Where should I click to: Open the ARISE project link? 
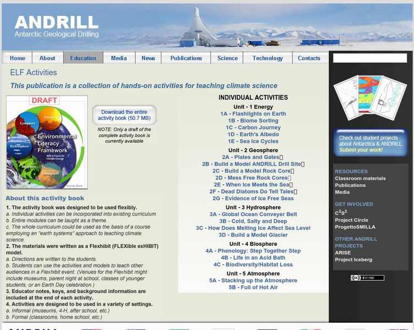tap(343, 252)
